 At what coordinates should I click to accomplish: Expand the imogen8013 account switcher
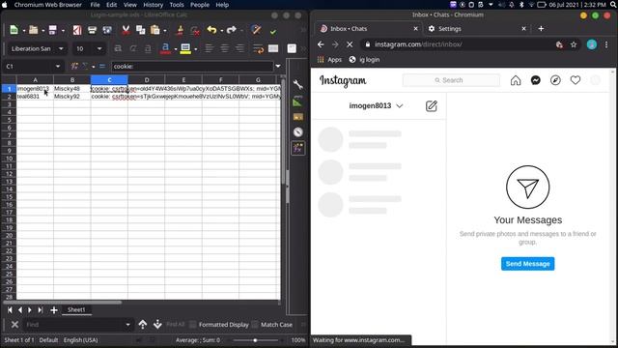pyautogui.click(x=399, y=105)
